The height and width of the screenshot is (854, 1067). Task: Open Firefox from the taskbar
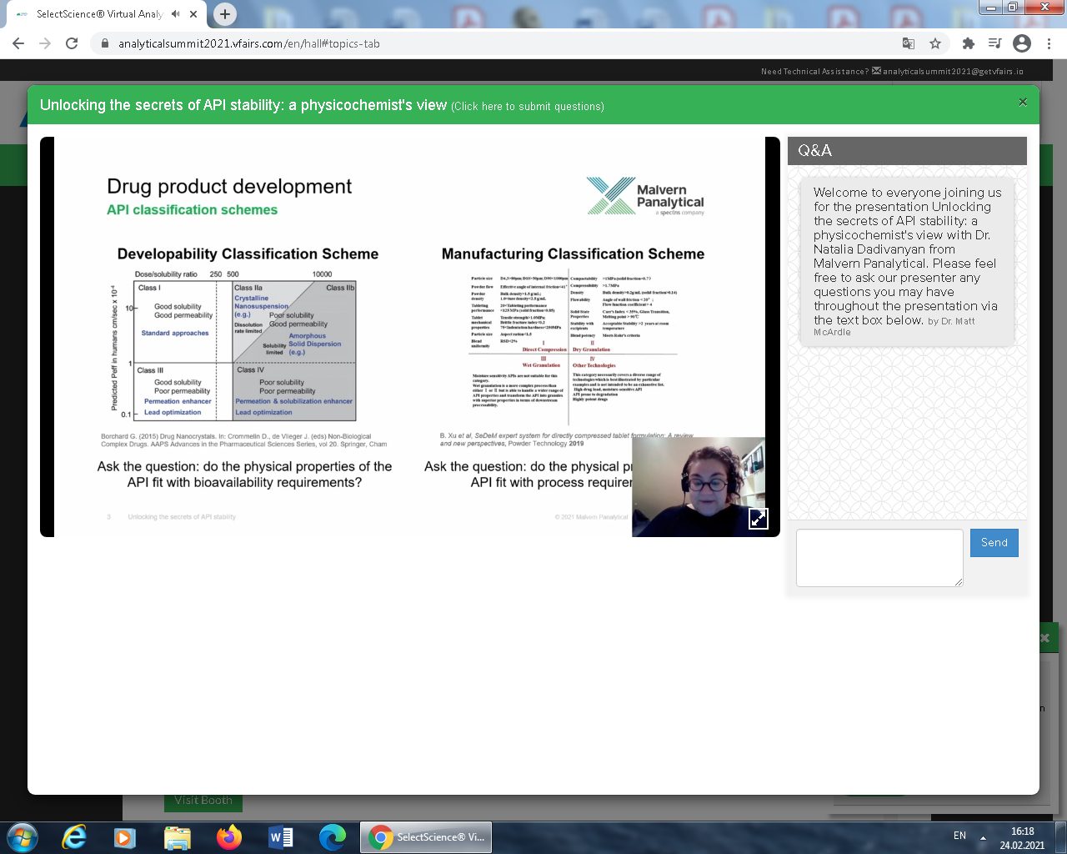228,836
